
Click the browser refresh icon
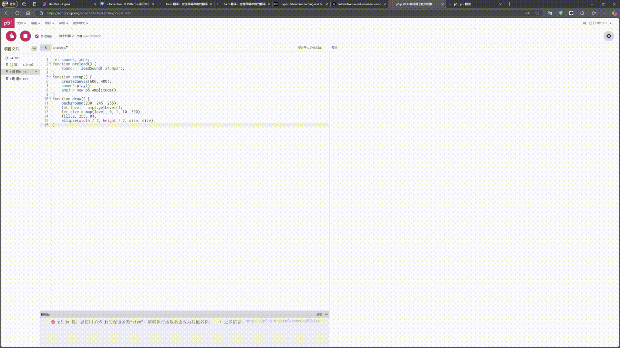[x=17, y=13]
